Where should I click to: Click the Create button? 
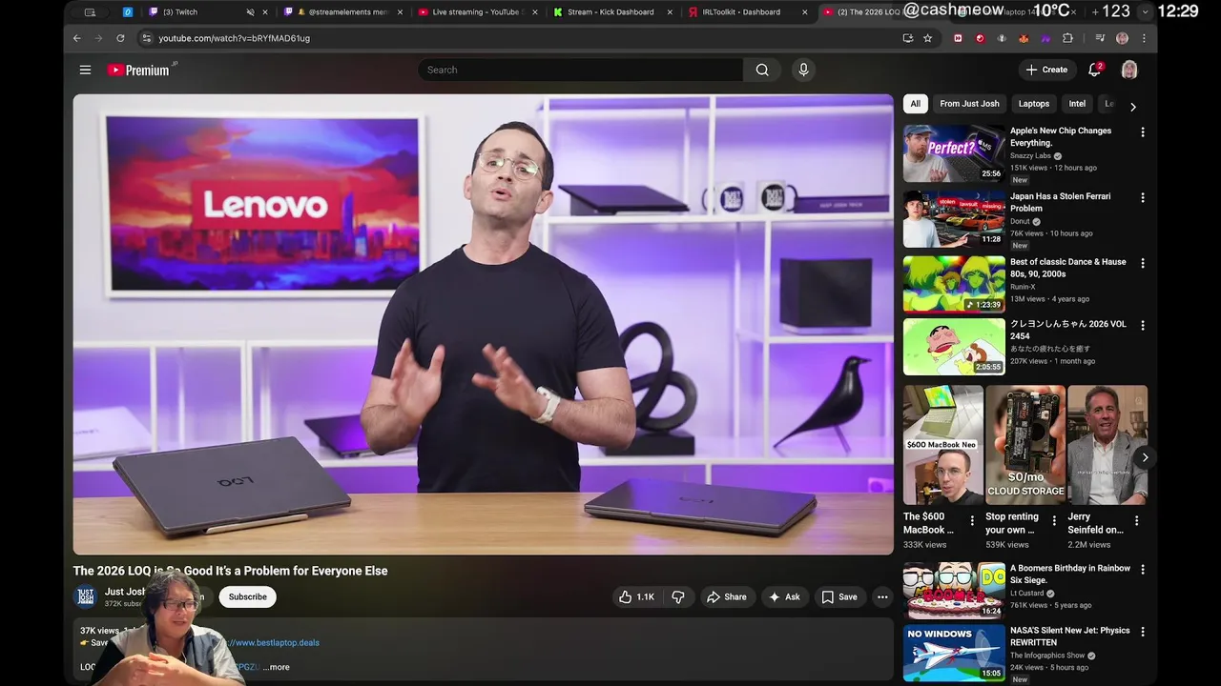(1046, 70)
